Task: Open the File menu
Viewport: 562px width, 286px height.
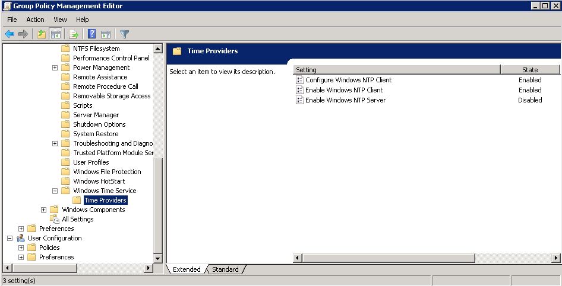Action: click(12, 20)
